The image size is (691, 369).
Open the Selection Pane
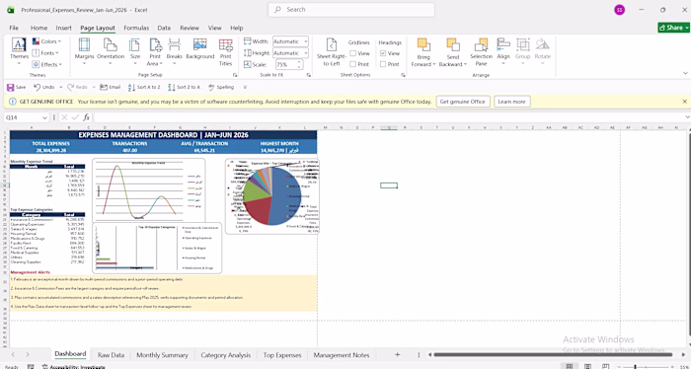[481, 52]
